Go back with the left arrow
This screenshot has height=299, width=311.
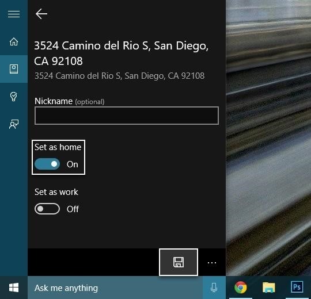pos(41,14)
